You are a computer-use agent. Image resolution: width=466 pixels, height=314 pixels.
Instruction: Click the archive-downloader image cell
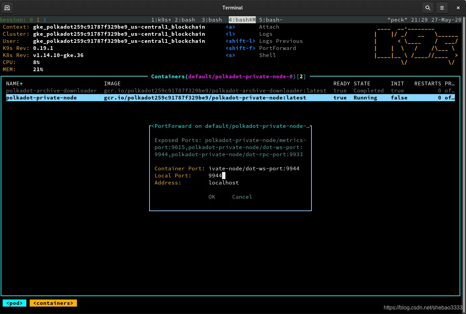tap(215, 91)
